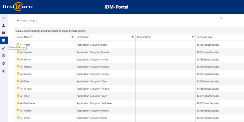This screenshot has height=122, width=244.
Task: Click 'Application Group for Umbra' description
Action: pos(92,111)
